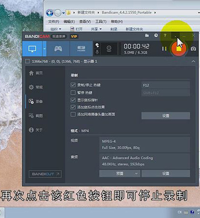Open format settings button at bottom
The height and width of the screenshot is (218, 200).
(166, 173)
